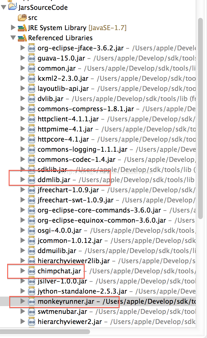207x338 pixels.
Task: Select monkeyrunner.jar entry text
Action: click(x=66, y=301)
